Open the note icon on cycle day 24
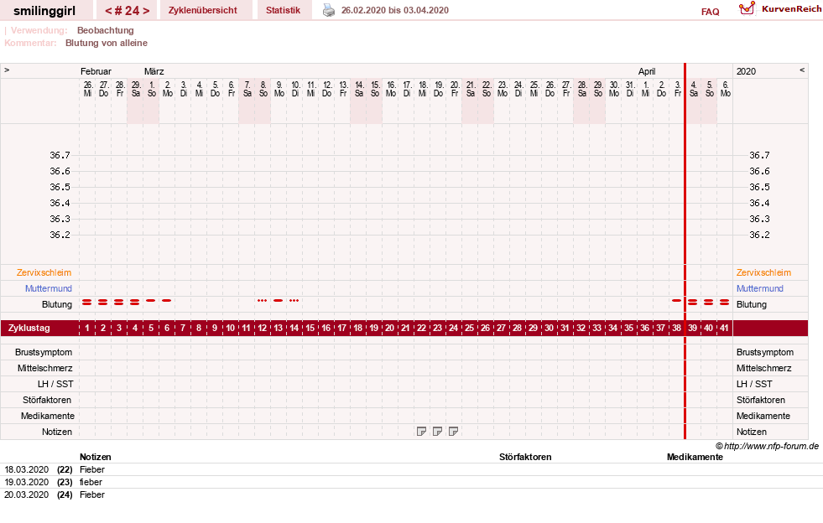The image size is (823, 523). 454,431
